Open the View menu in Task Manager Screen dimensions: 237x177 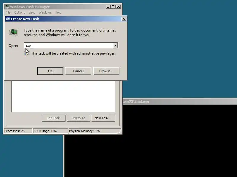(x=32, y=12)
